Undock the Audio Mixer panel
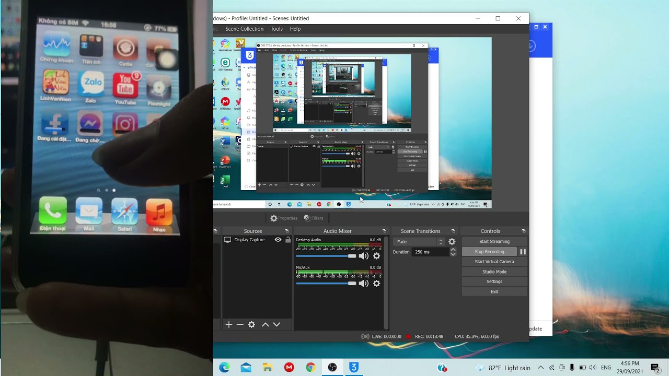The height and width of the screenshot is (376, 669). tap(384, 231)
